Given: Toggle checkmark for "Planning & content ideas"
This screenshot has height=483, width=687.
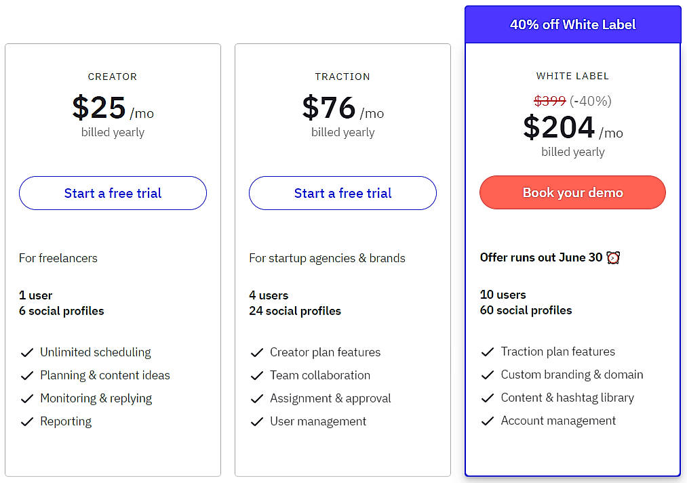Looking at the screenshot, I should 27,375.
